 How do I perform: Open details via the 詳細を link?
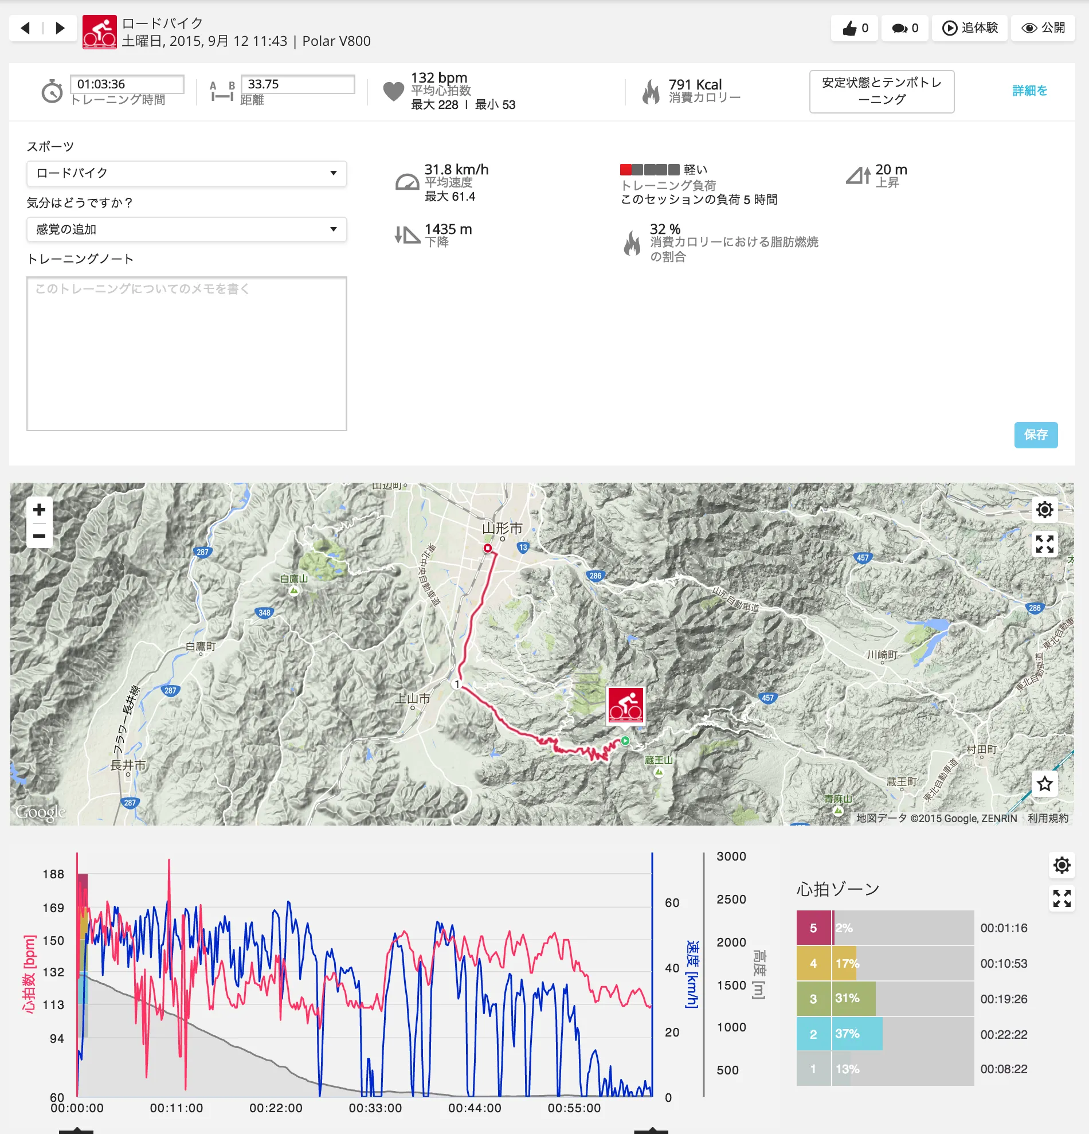(1029, 91)
